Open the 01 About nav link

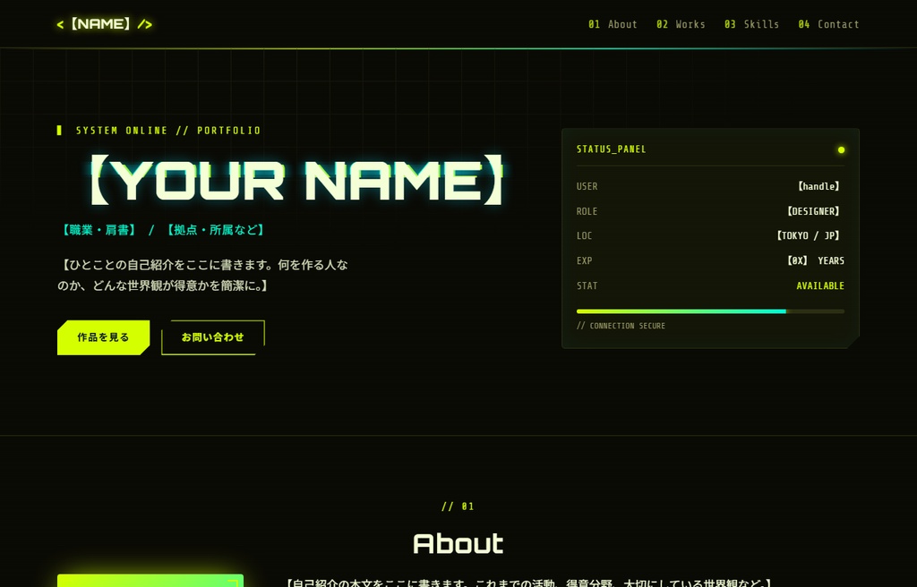pos(613,24)
